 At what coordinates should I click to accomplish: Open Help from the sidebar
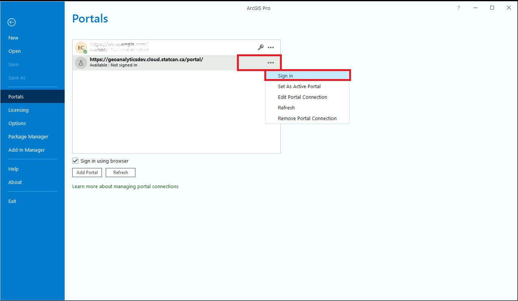click(32, 169)
